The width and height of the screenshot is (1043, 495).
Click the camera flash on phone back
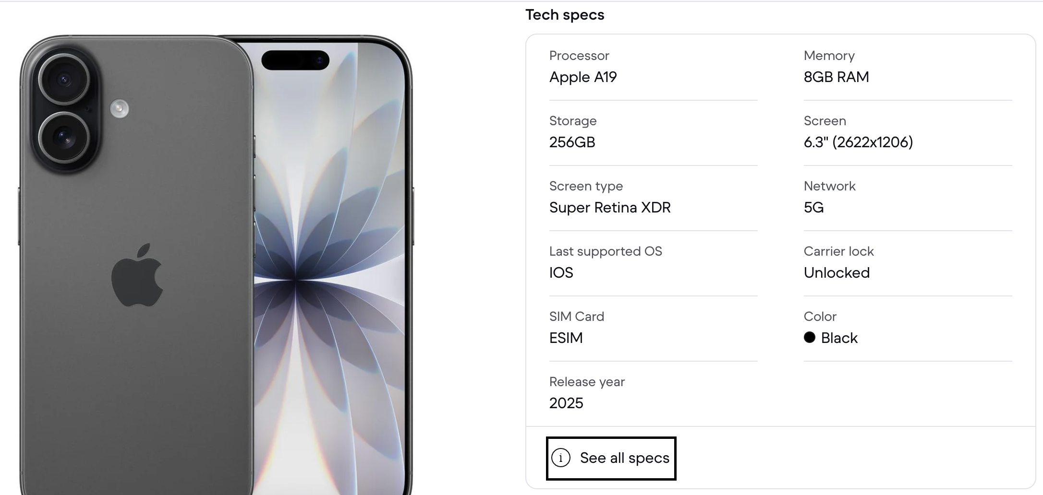120,108
